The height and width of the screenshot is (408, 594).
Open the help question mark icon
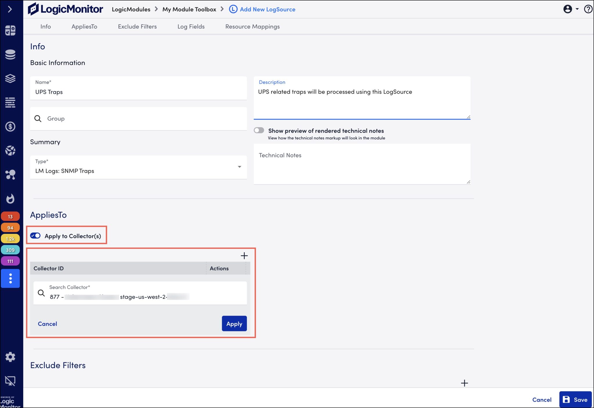tap(588, 9)
